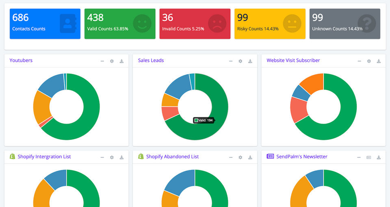Image resolution: width=390 pixels, height=207 pixels.
Task: Click Shopify bag icon beside Intergration List
Action: (x=13, y=156)
